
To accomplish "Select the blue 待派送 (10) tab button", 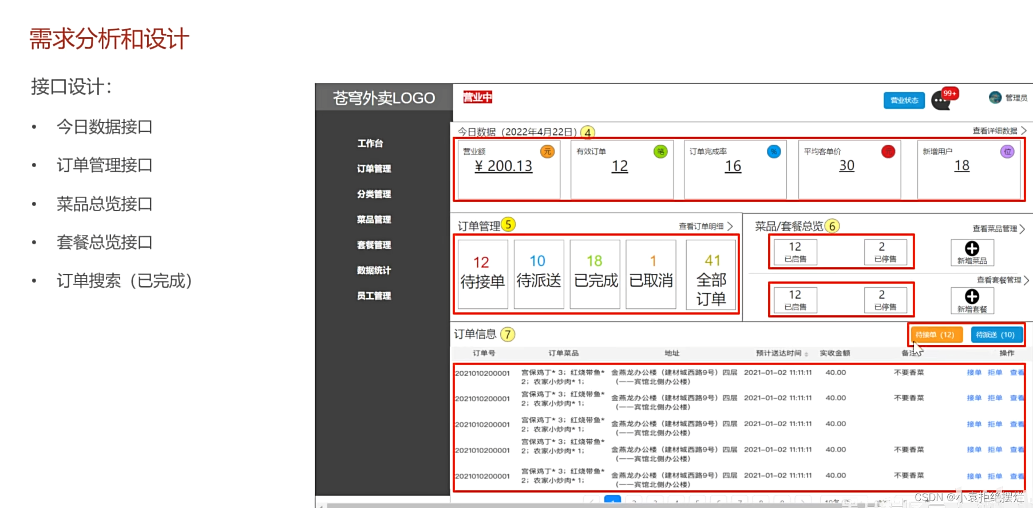I will (x=996, y=335).
